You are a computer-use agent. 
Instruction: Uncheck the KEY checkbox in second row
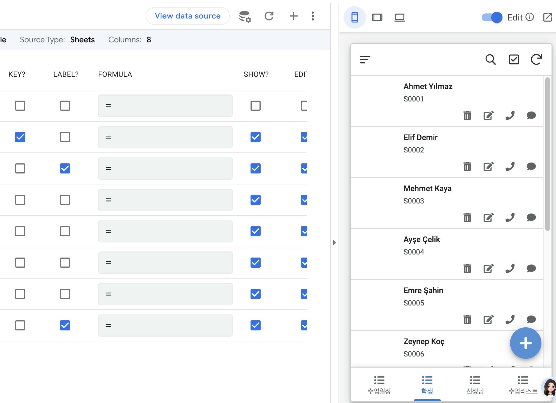pyautogui.click(x=20, y=137)
